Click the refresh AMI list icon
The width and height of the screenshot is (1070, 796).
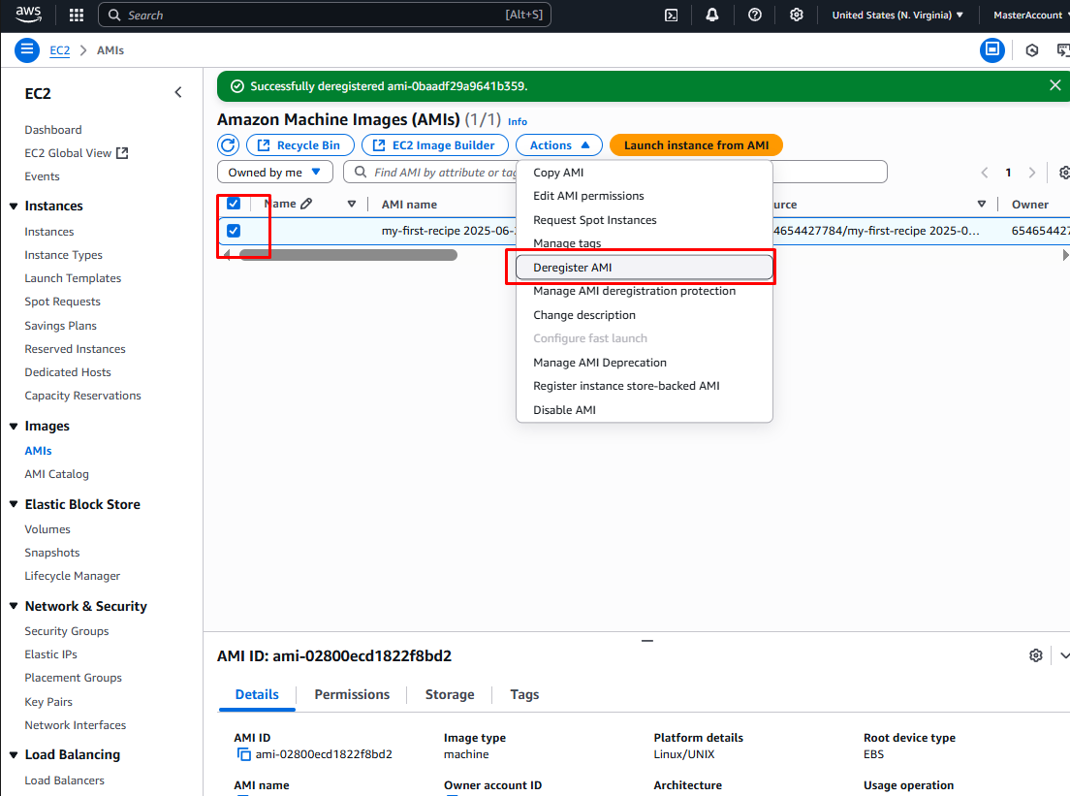pos(228,145)
